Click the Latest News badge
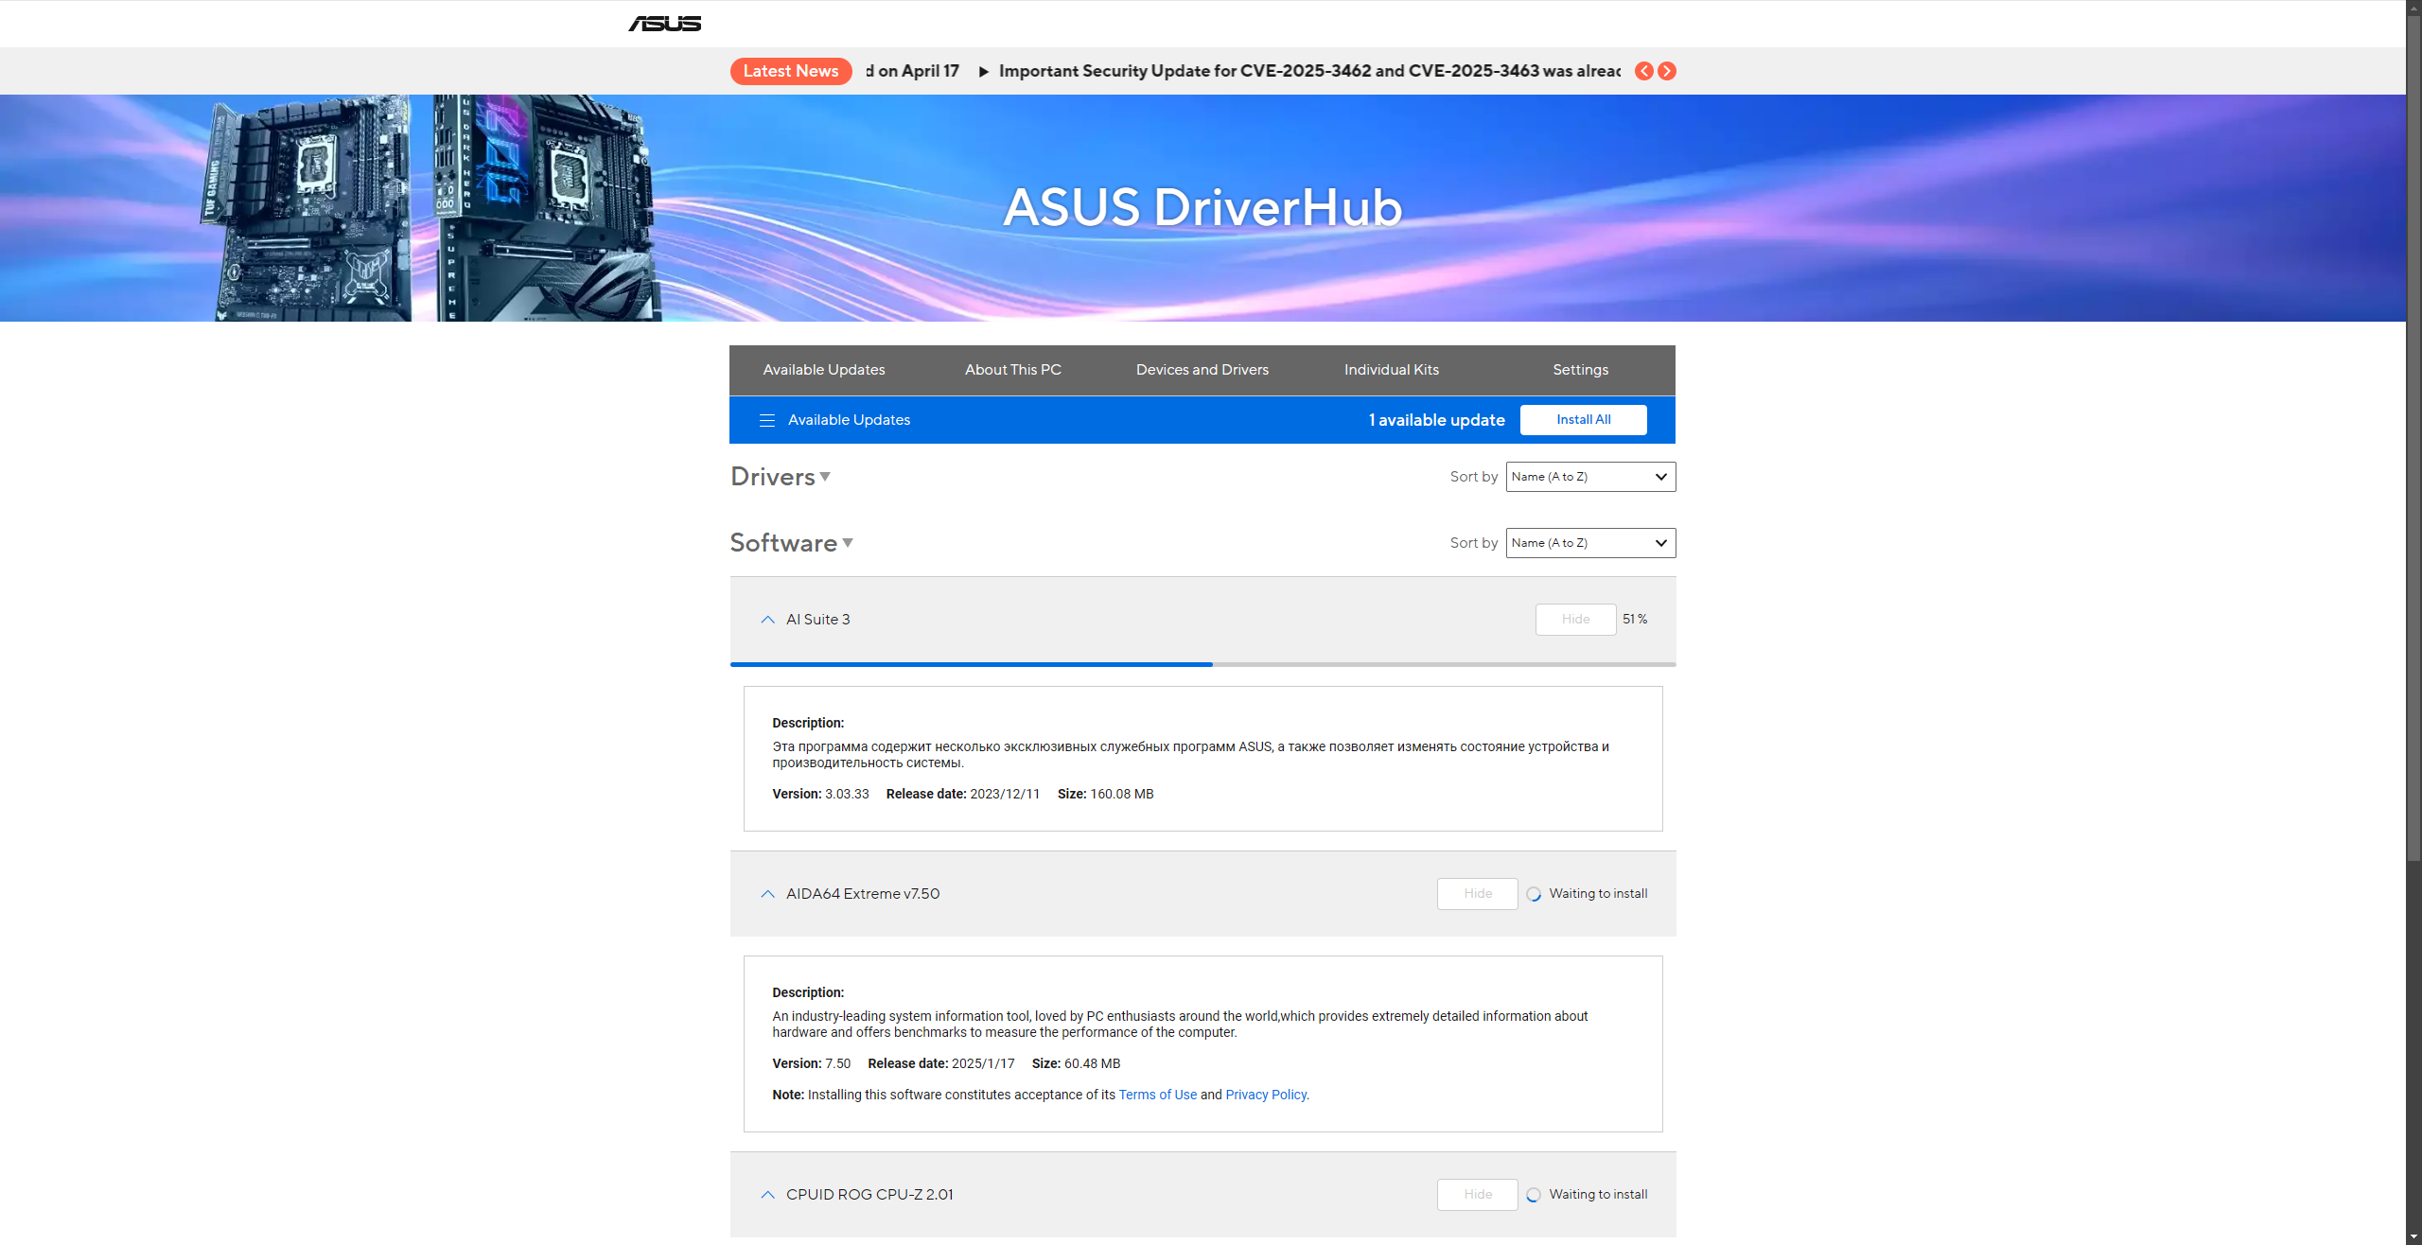The width and height of the screenshot is (2422, 1245). [791, 71]
